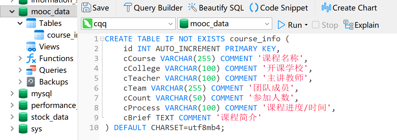Open the Query Builder tool
397x140 pixels.
[x=153, y=7]
